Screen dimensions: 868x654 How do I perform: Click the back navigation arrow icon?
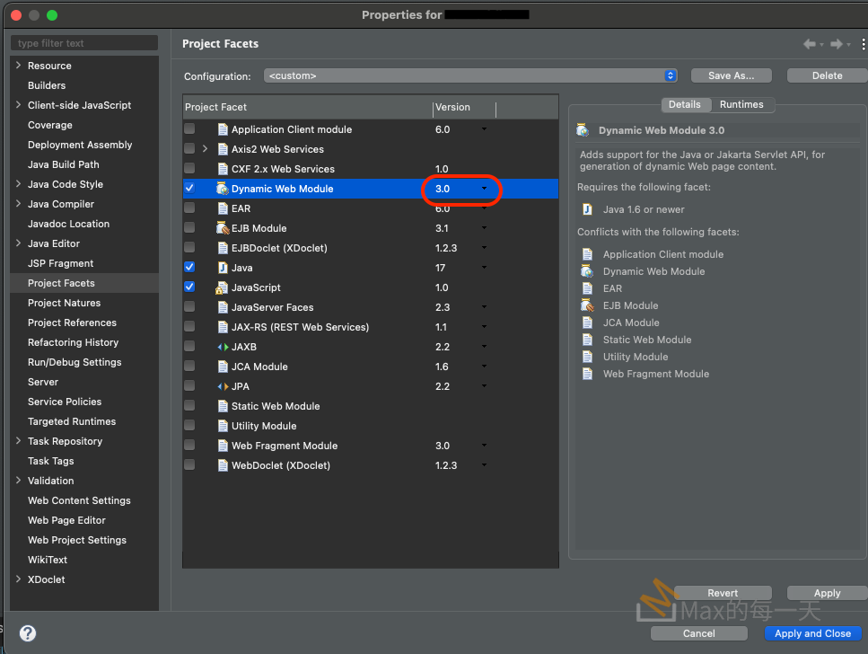[x=810, y=44]
